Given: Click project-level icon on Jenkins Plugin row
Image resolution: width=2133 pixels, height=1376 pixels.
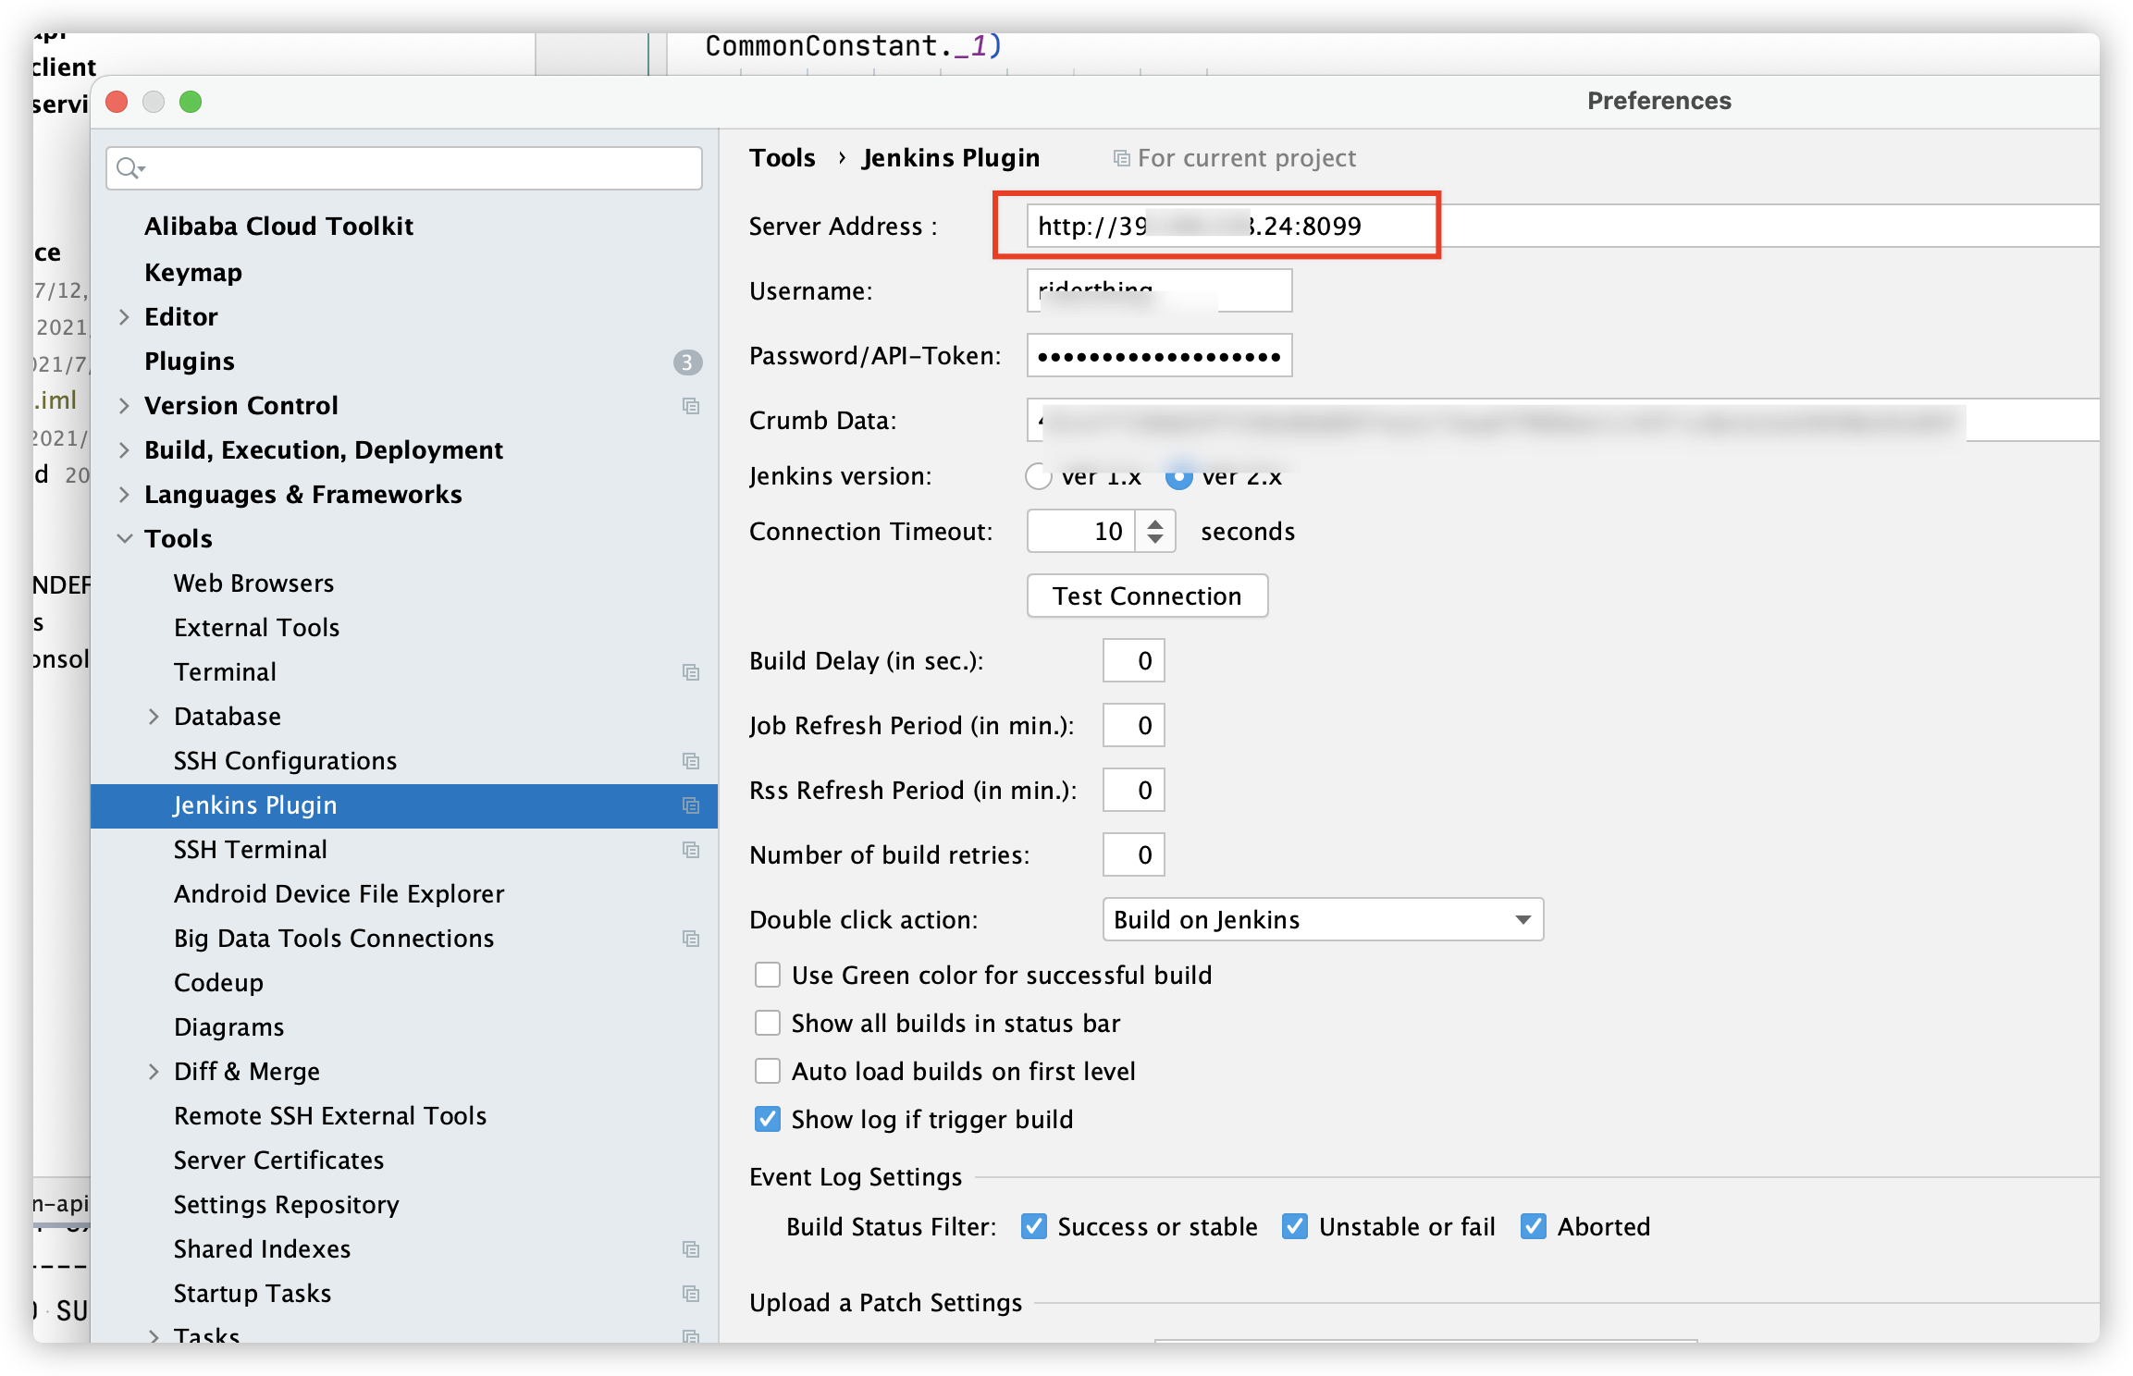Looking at the screenshot, I should tap(691, 805).
